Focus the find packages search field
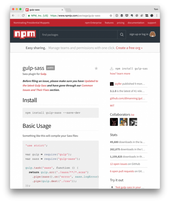The height and width of the screenshot is (203, 170). [x=78, y=34]
